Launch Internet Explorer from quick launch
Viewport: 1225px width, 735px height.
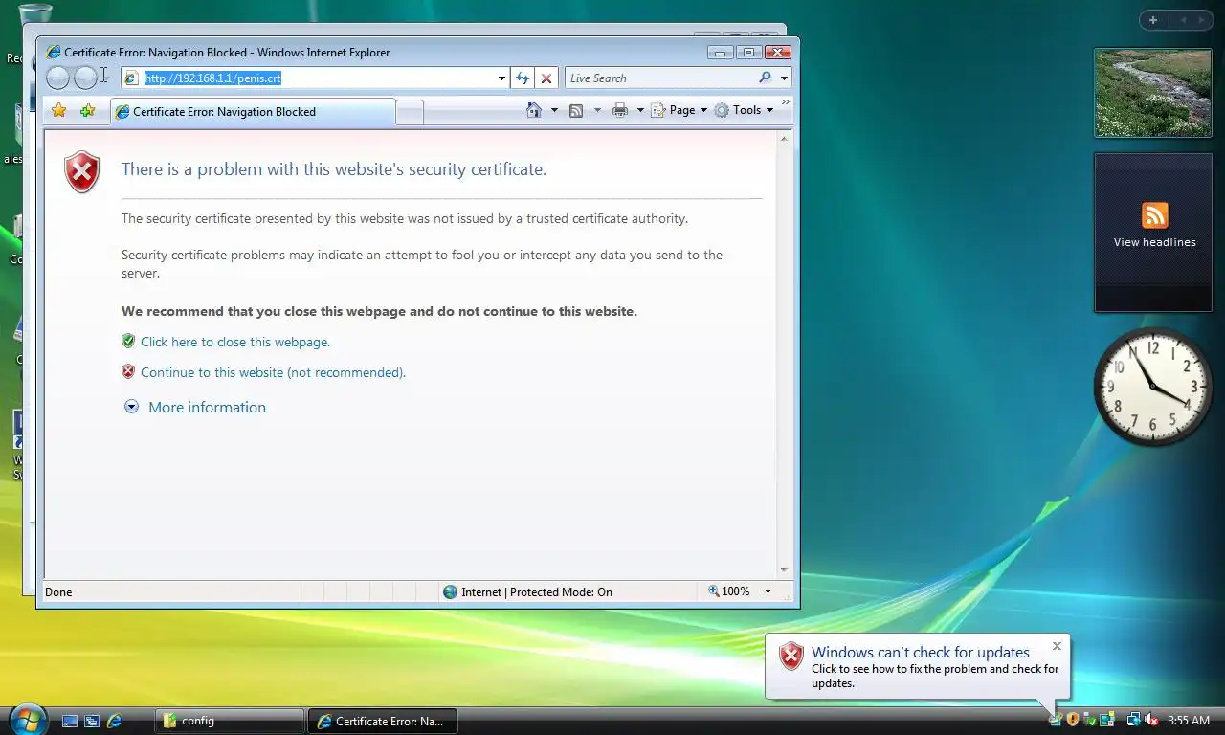(114, 721)
